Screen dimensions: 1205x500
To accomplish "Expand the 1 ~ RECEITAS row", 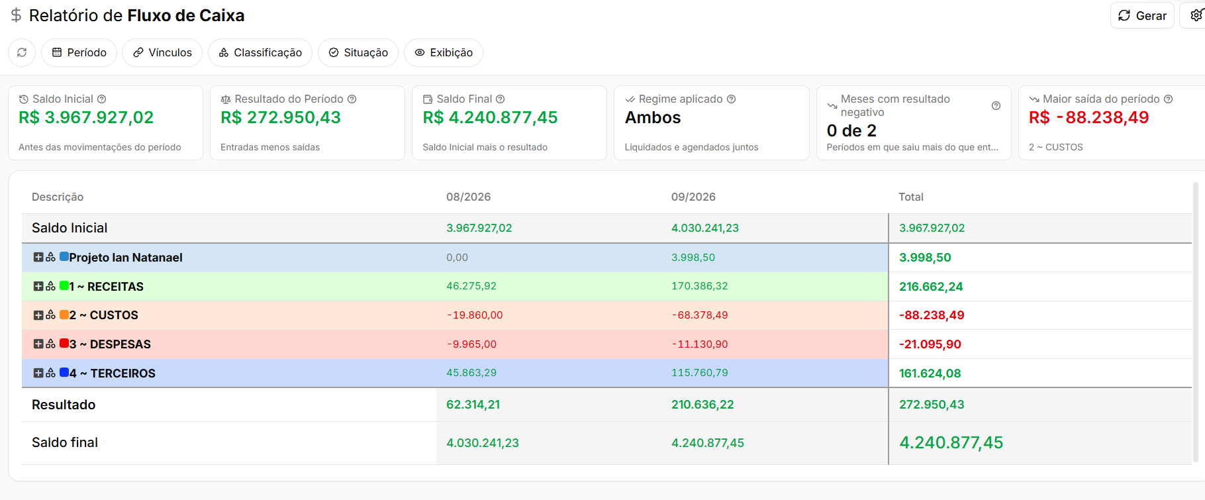I will pyautogui.click(x=38, y=286).
